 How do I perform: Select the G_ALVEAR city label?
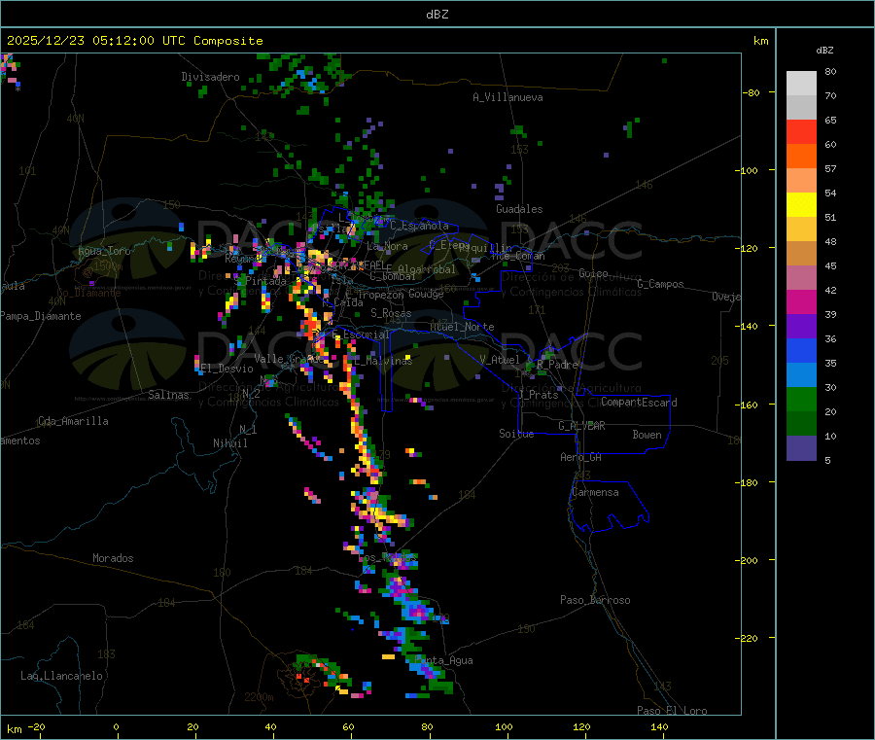(581, 426)
